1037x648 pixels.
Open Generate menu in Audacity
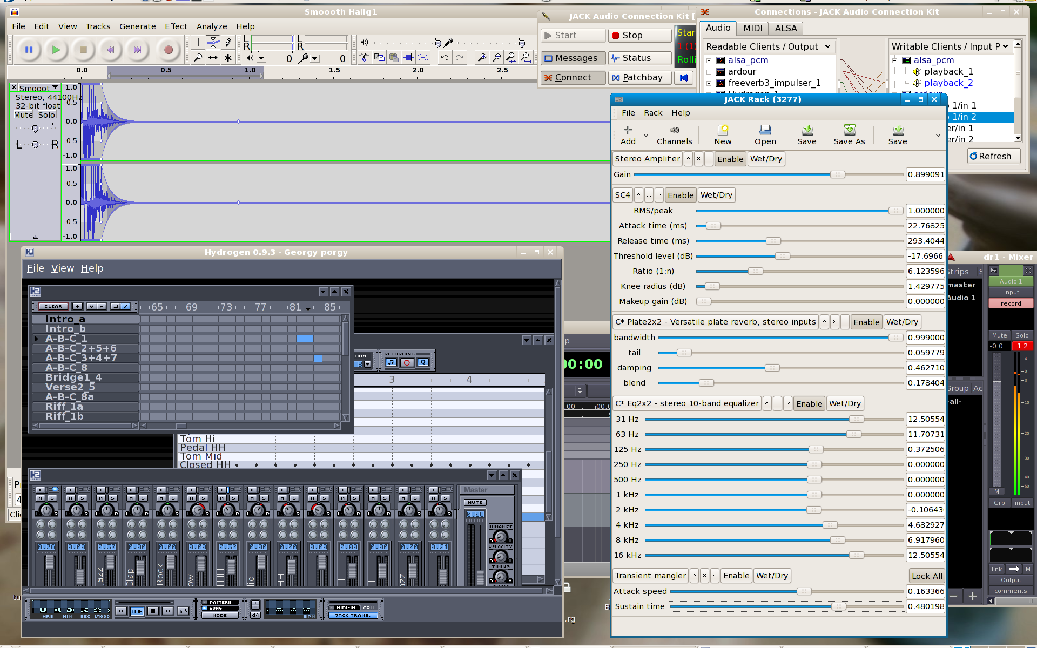137,26
